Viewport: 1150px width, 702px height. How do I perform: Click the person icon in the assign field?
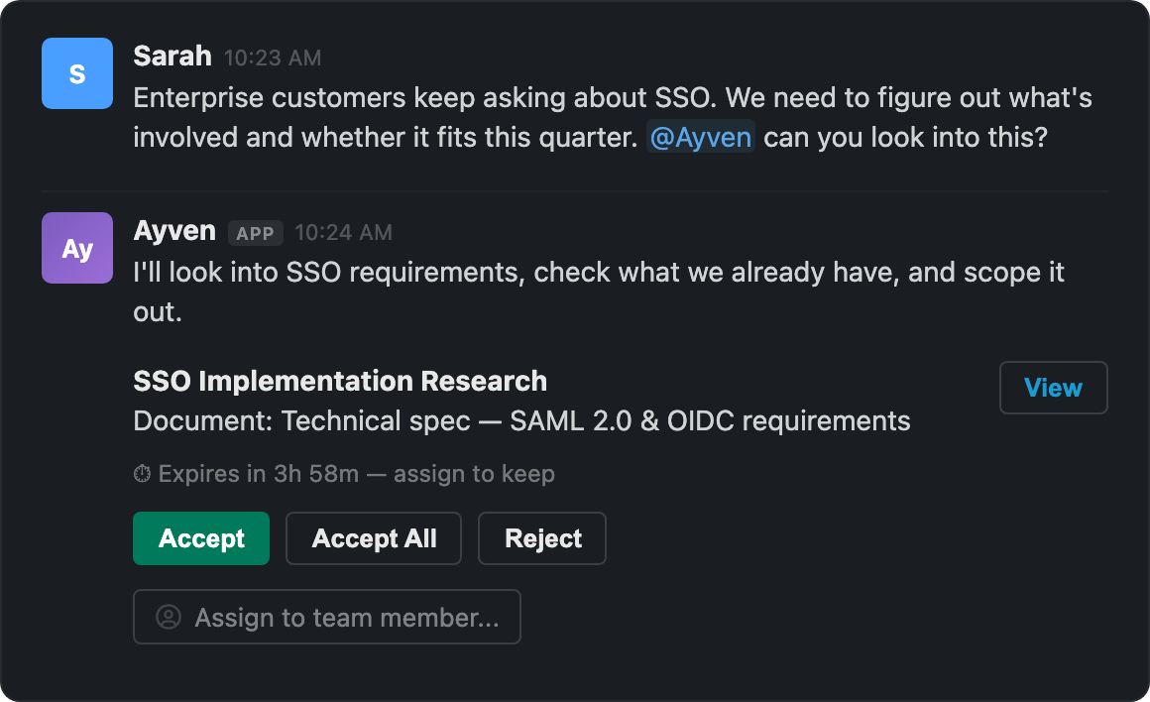(169, 617)
